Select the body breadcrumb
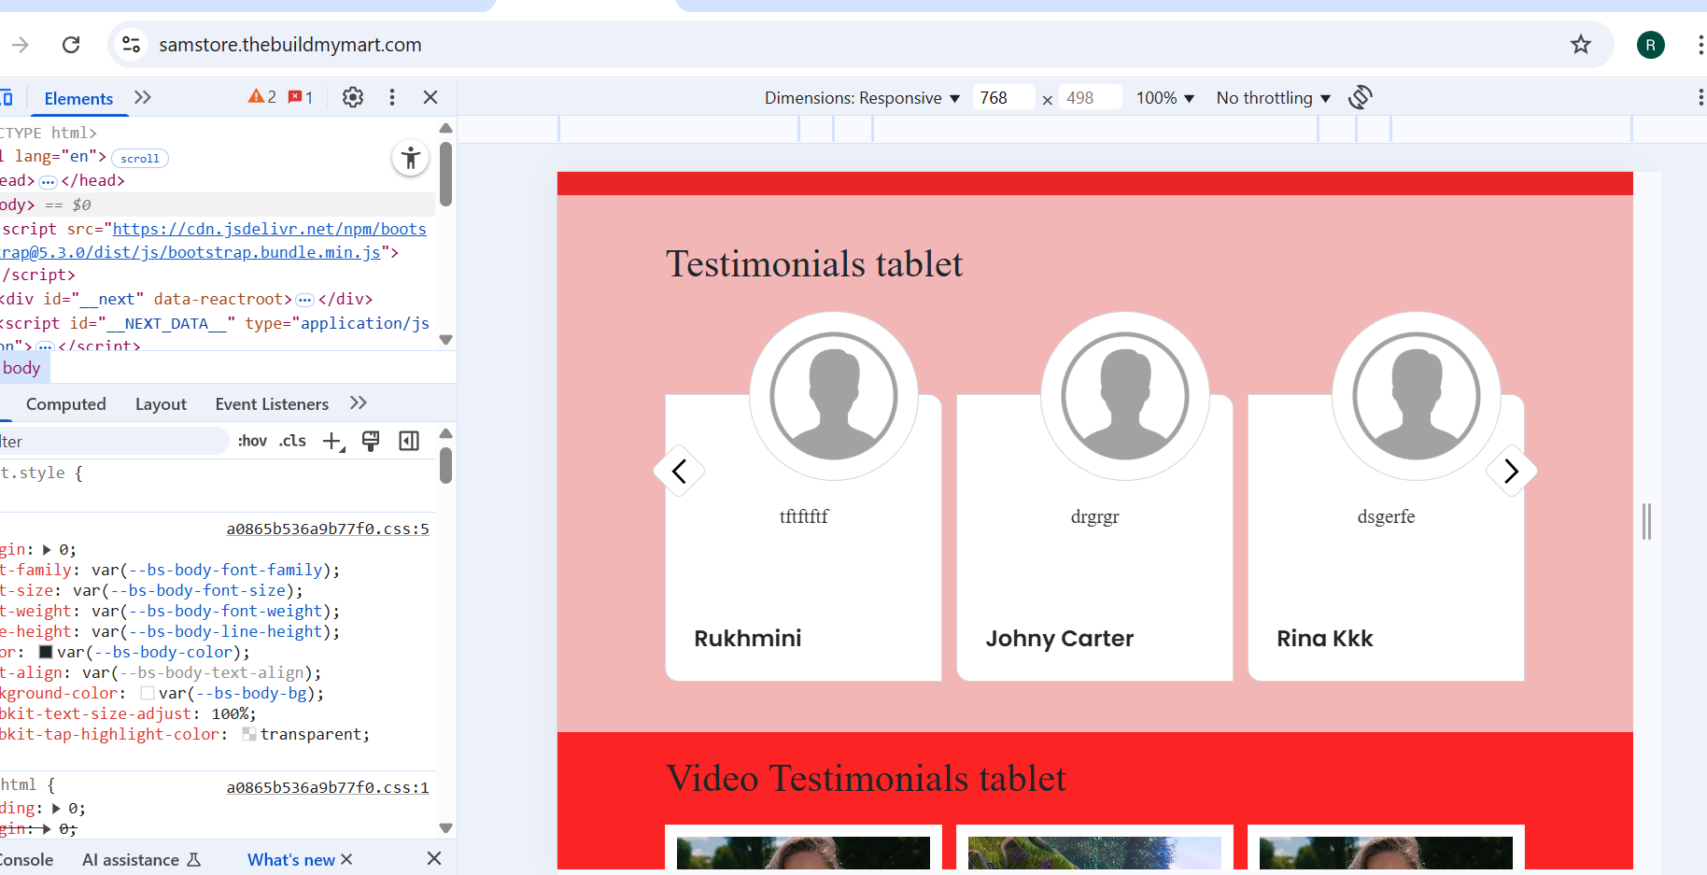The height and width of the screenshot is (875, 1707). point(22,368)
